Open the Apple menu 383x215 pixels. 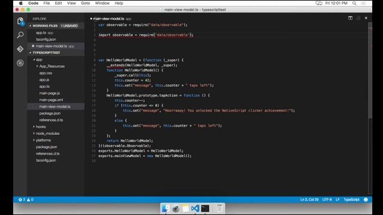coord(21,3)
